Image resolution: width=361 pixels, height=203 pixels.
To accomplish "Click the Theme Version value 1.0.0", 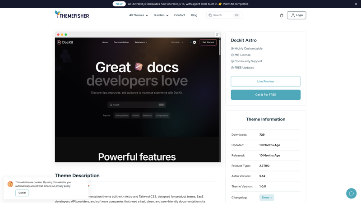I will (263, 186).
